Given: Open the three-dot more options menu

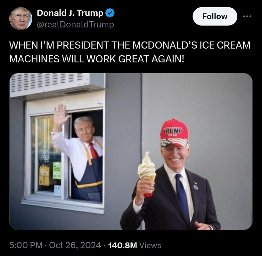Looking at the screenshot, I should tap(247, 16).
